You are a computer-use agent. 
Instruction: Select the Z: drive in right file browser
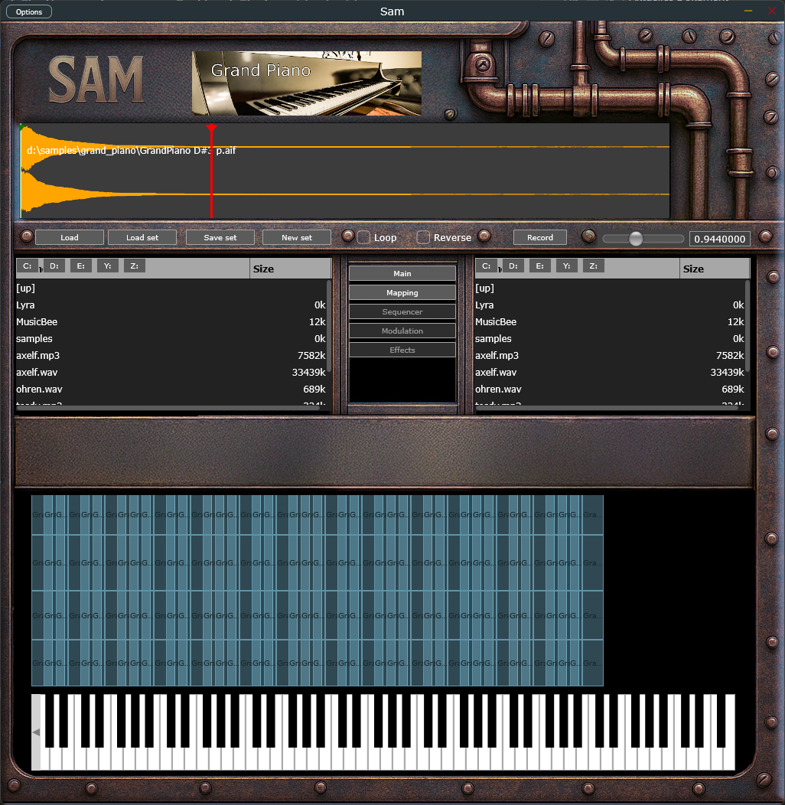593,266
